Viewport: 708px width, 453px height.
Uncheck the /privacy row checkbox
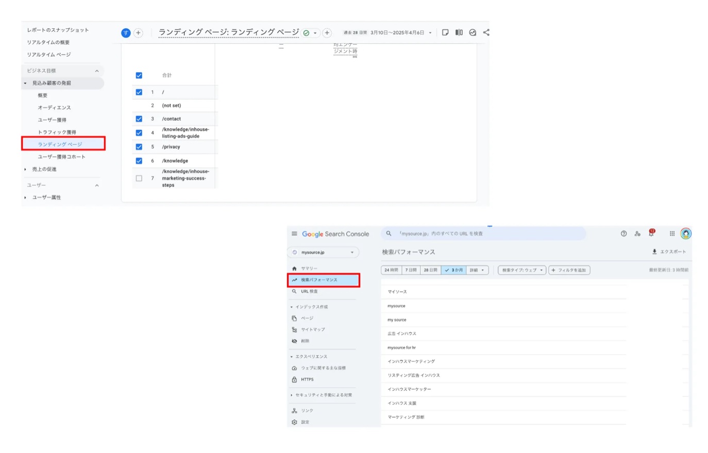tap(139, 147)
